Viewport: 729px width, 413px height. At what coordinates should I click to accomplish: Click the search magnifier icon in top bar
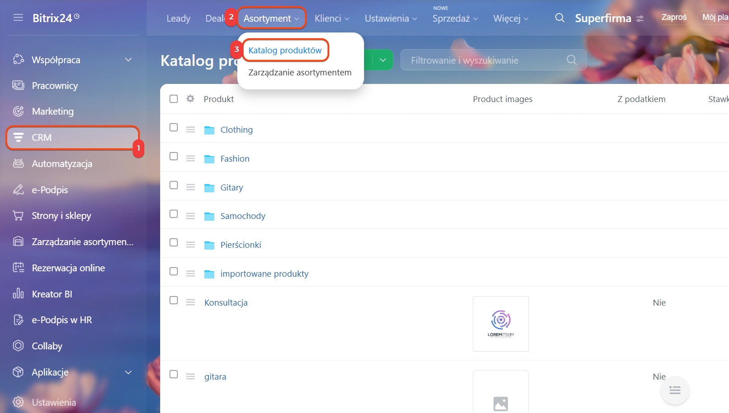pyautogui.click(x=559, y=18)
